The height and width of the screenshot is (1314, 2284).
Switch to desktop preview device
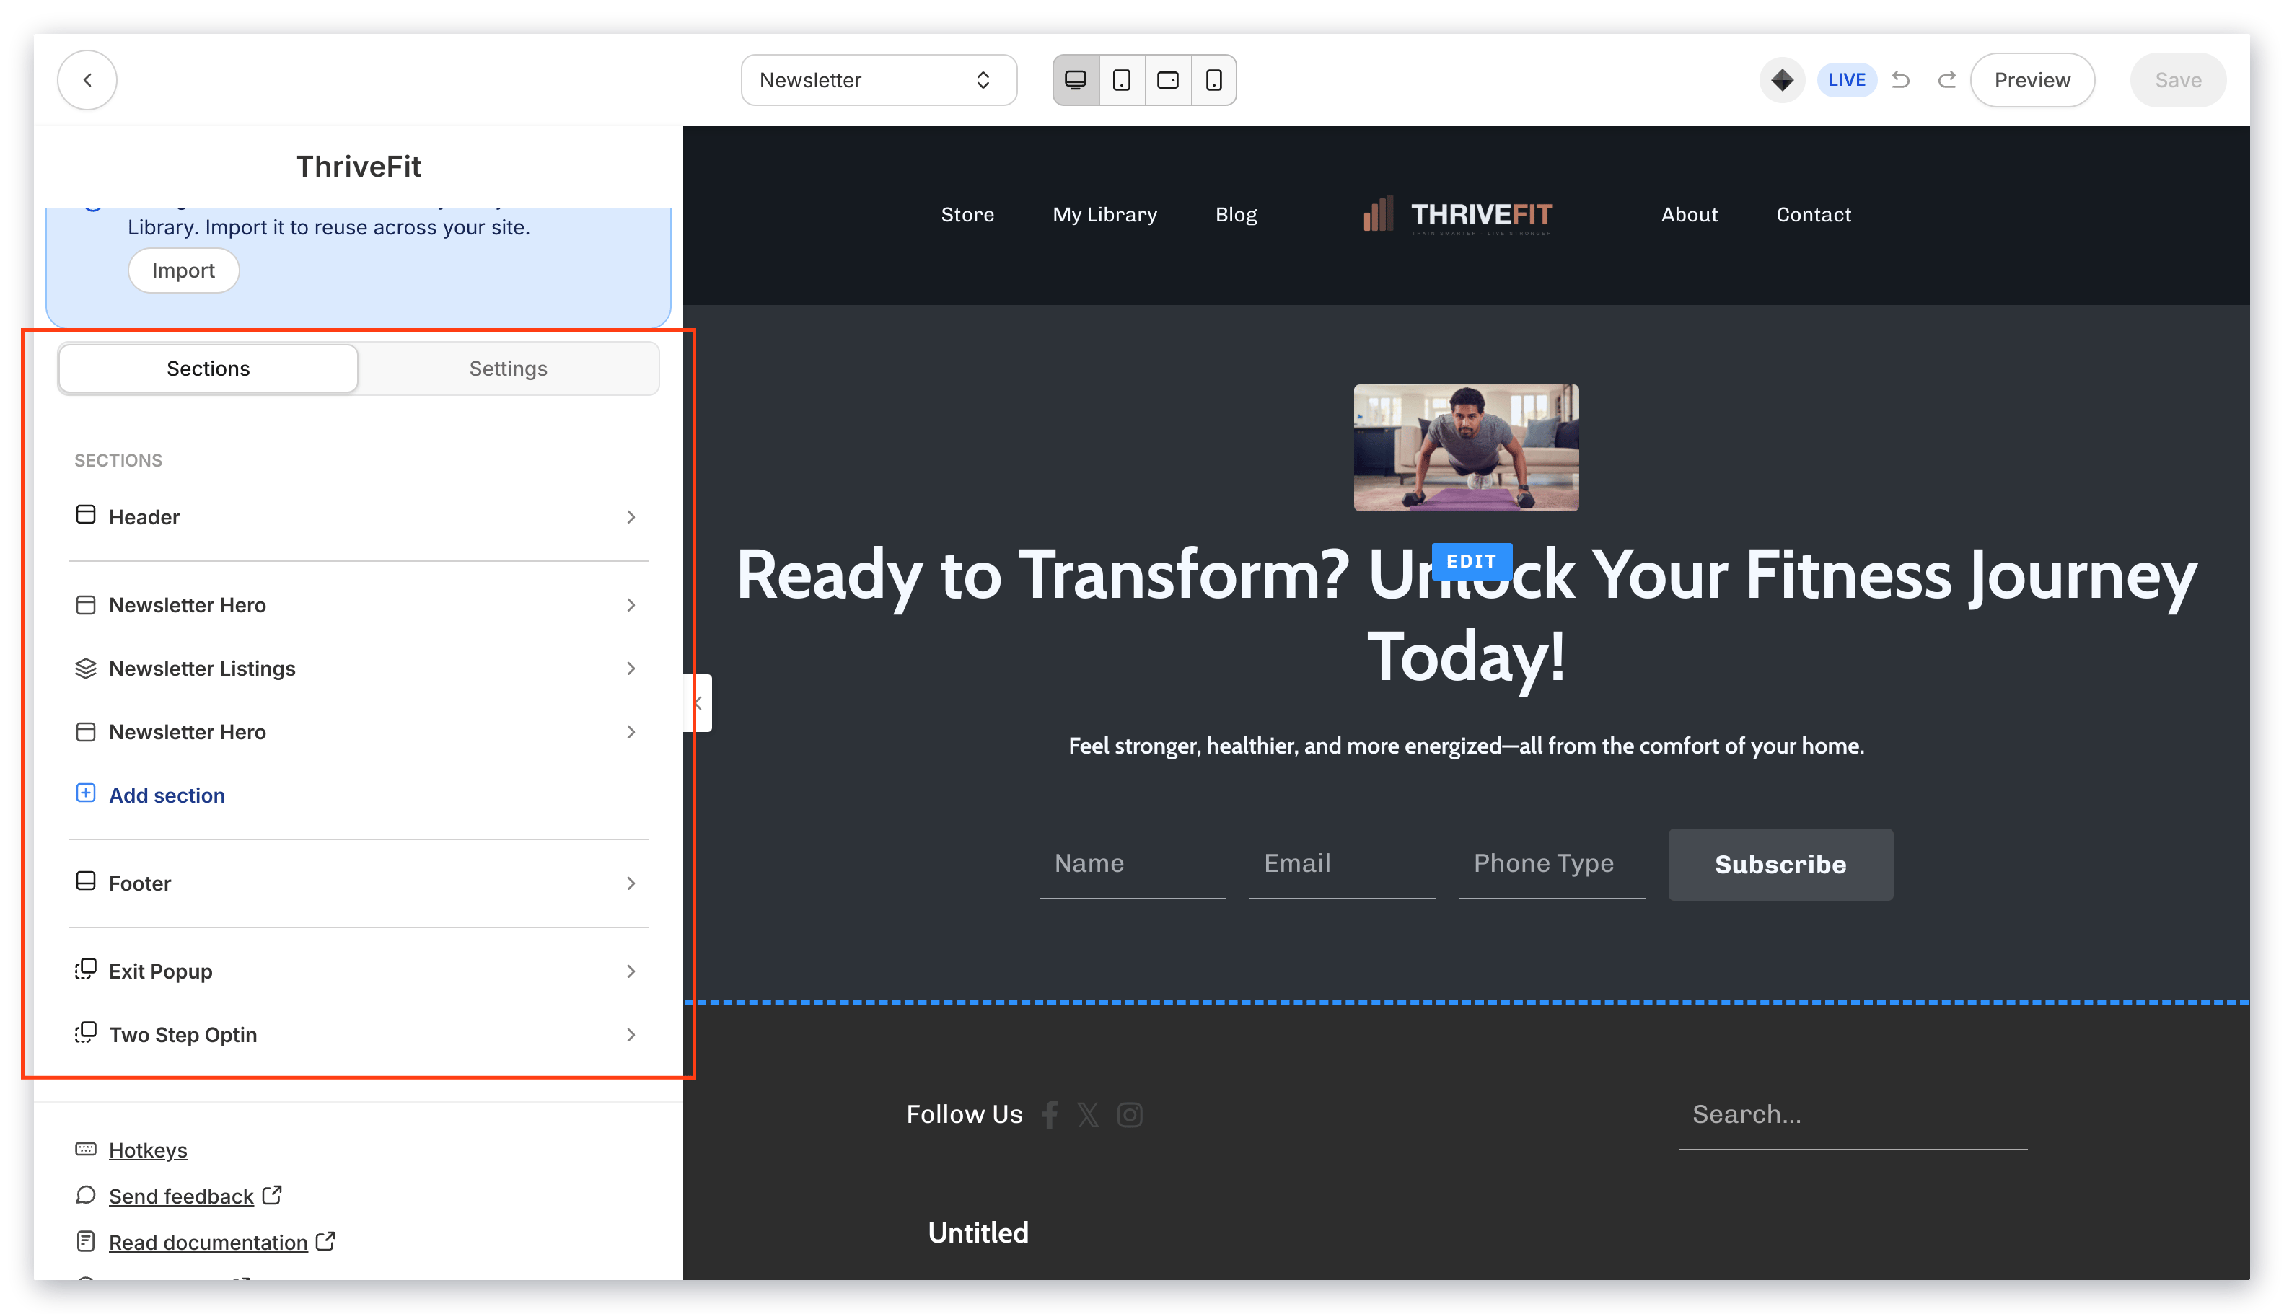click(x=1075, y=79)
